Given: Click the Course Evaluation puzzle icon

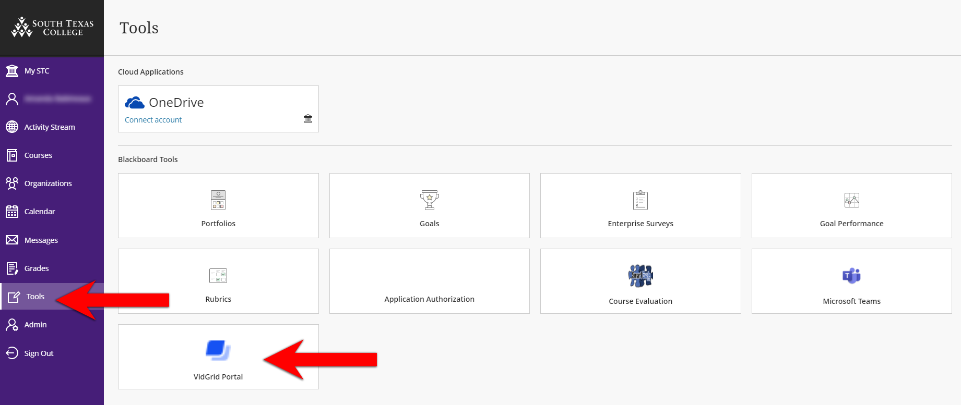Looking at the screenshot, I should click(x=640, y=276).
